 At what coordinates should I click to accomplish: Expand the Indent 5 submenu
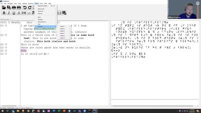(x=64, y=31)
